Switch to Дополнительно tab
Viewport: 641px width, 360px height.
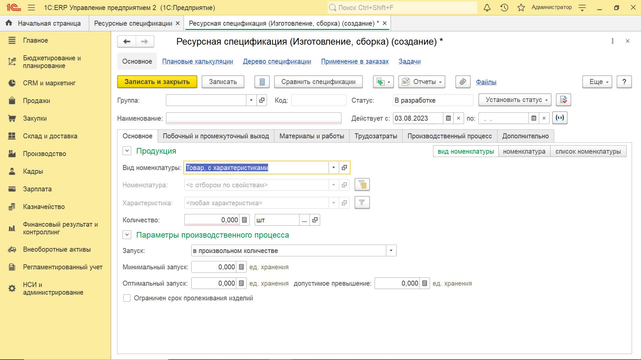pos(525,136)
